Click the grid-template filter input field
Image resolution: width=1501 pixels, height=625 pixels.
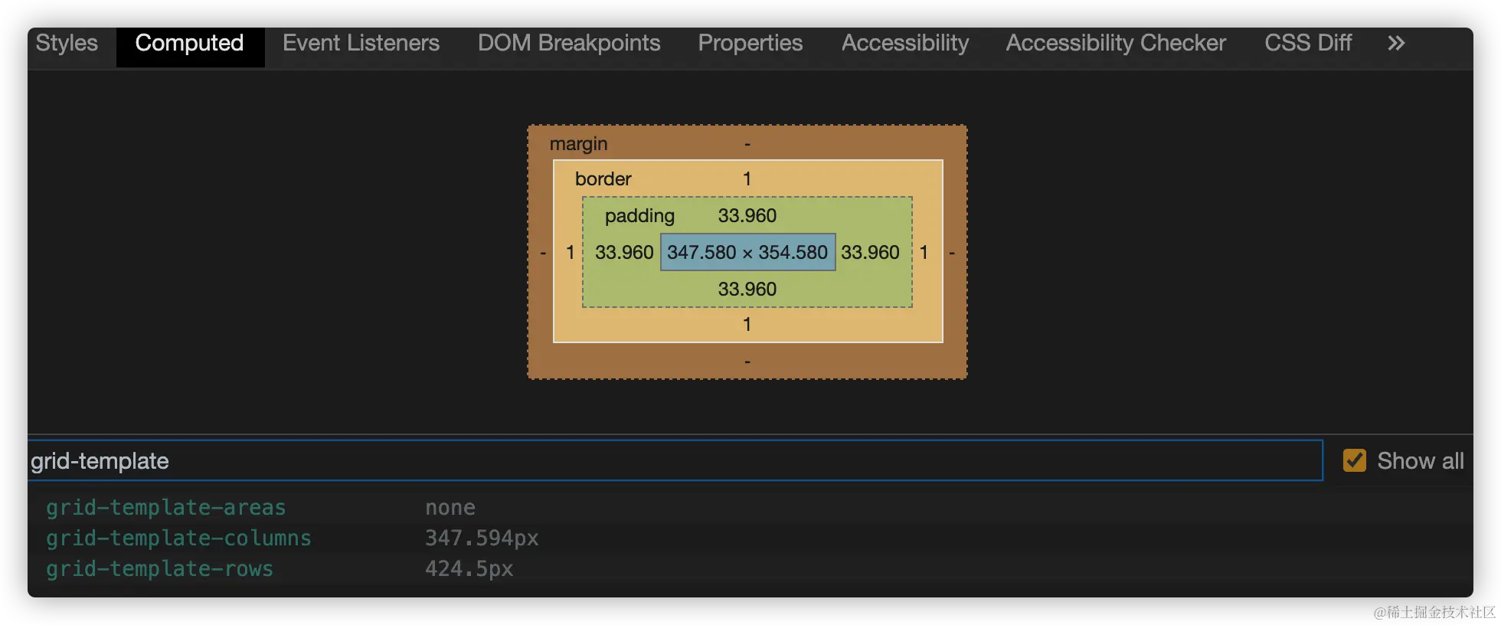tap(675, 460)
